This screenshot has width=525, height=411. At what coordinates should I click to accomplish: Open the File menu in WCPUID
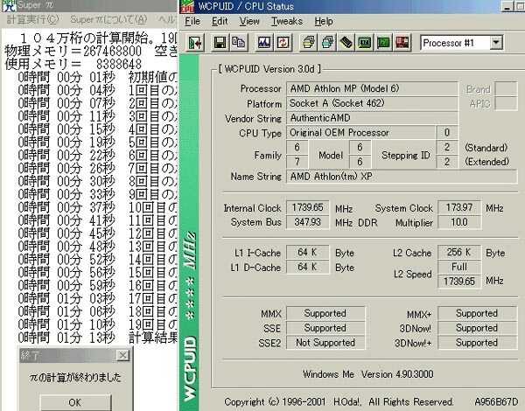coord(192,21)
